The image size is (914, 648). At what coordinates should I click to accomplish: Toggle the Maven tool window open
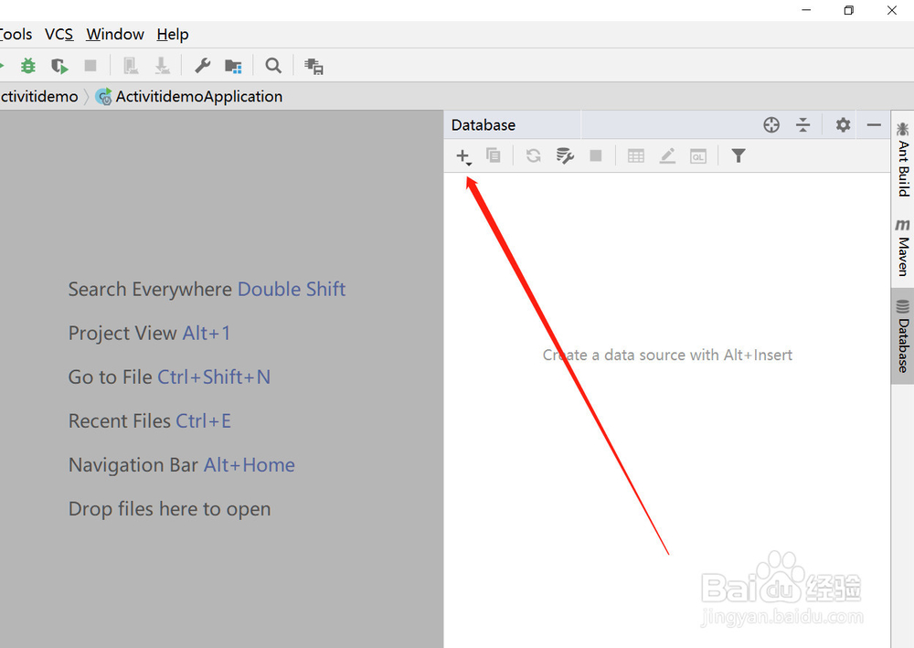(x=901, y=247)
